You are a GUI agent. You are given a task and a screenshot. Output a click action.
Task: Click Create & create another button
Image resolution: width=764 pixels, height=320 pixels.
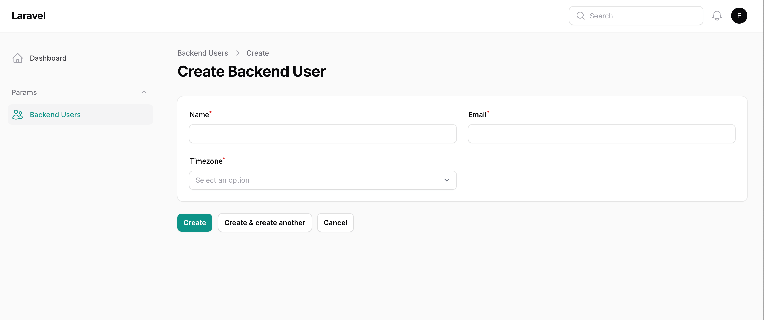point(265,223)
